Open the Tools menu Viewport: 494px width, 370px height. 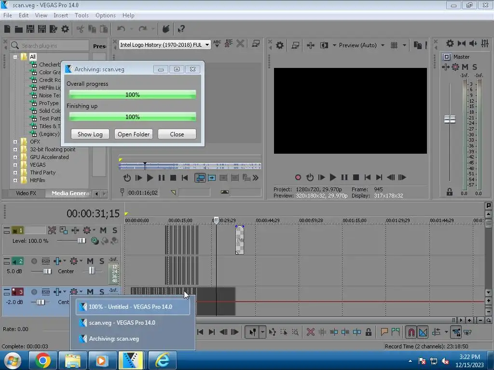click(82, 15)
